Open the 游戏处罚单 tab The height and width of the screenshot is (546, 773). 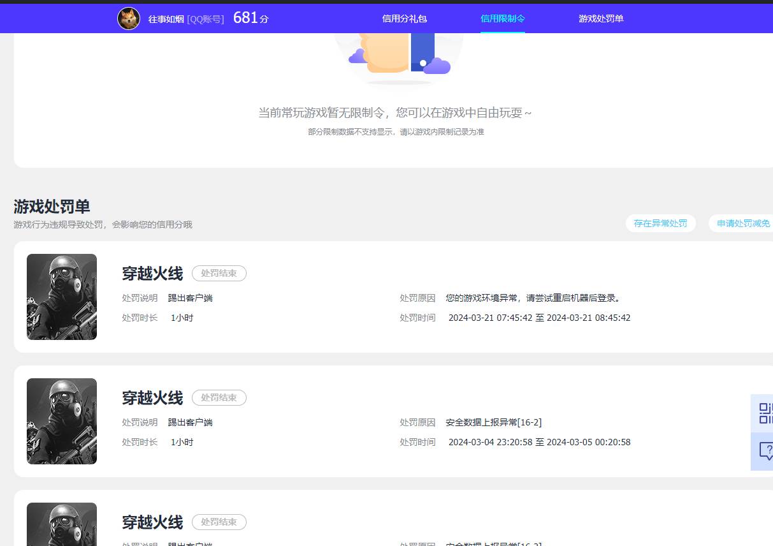(x=601, y=18)
